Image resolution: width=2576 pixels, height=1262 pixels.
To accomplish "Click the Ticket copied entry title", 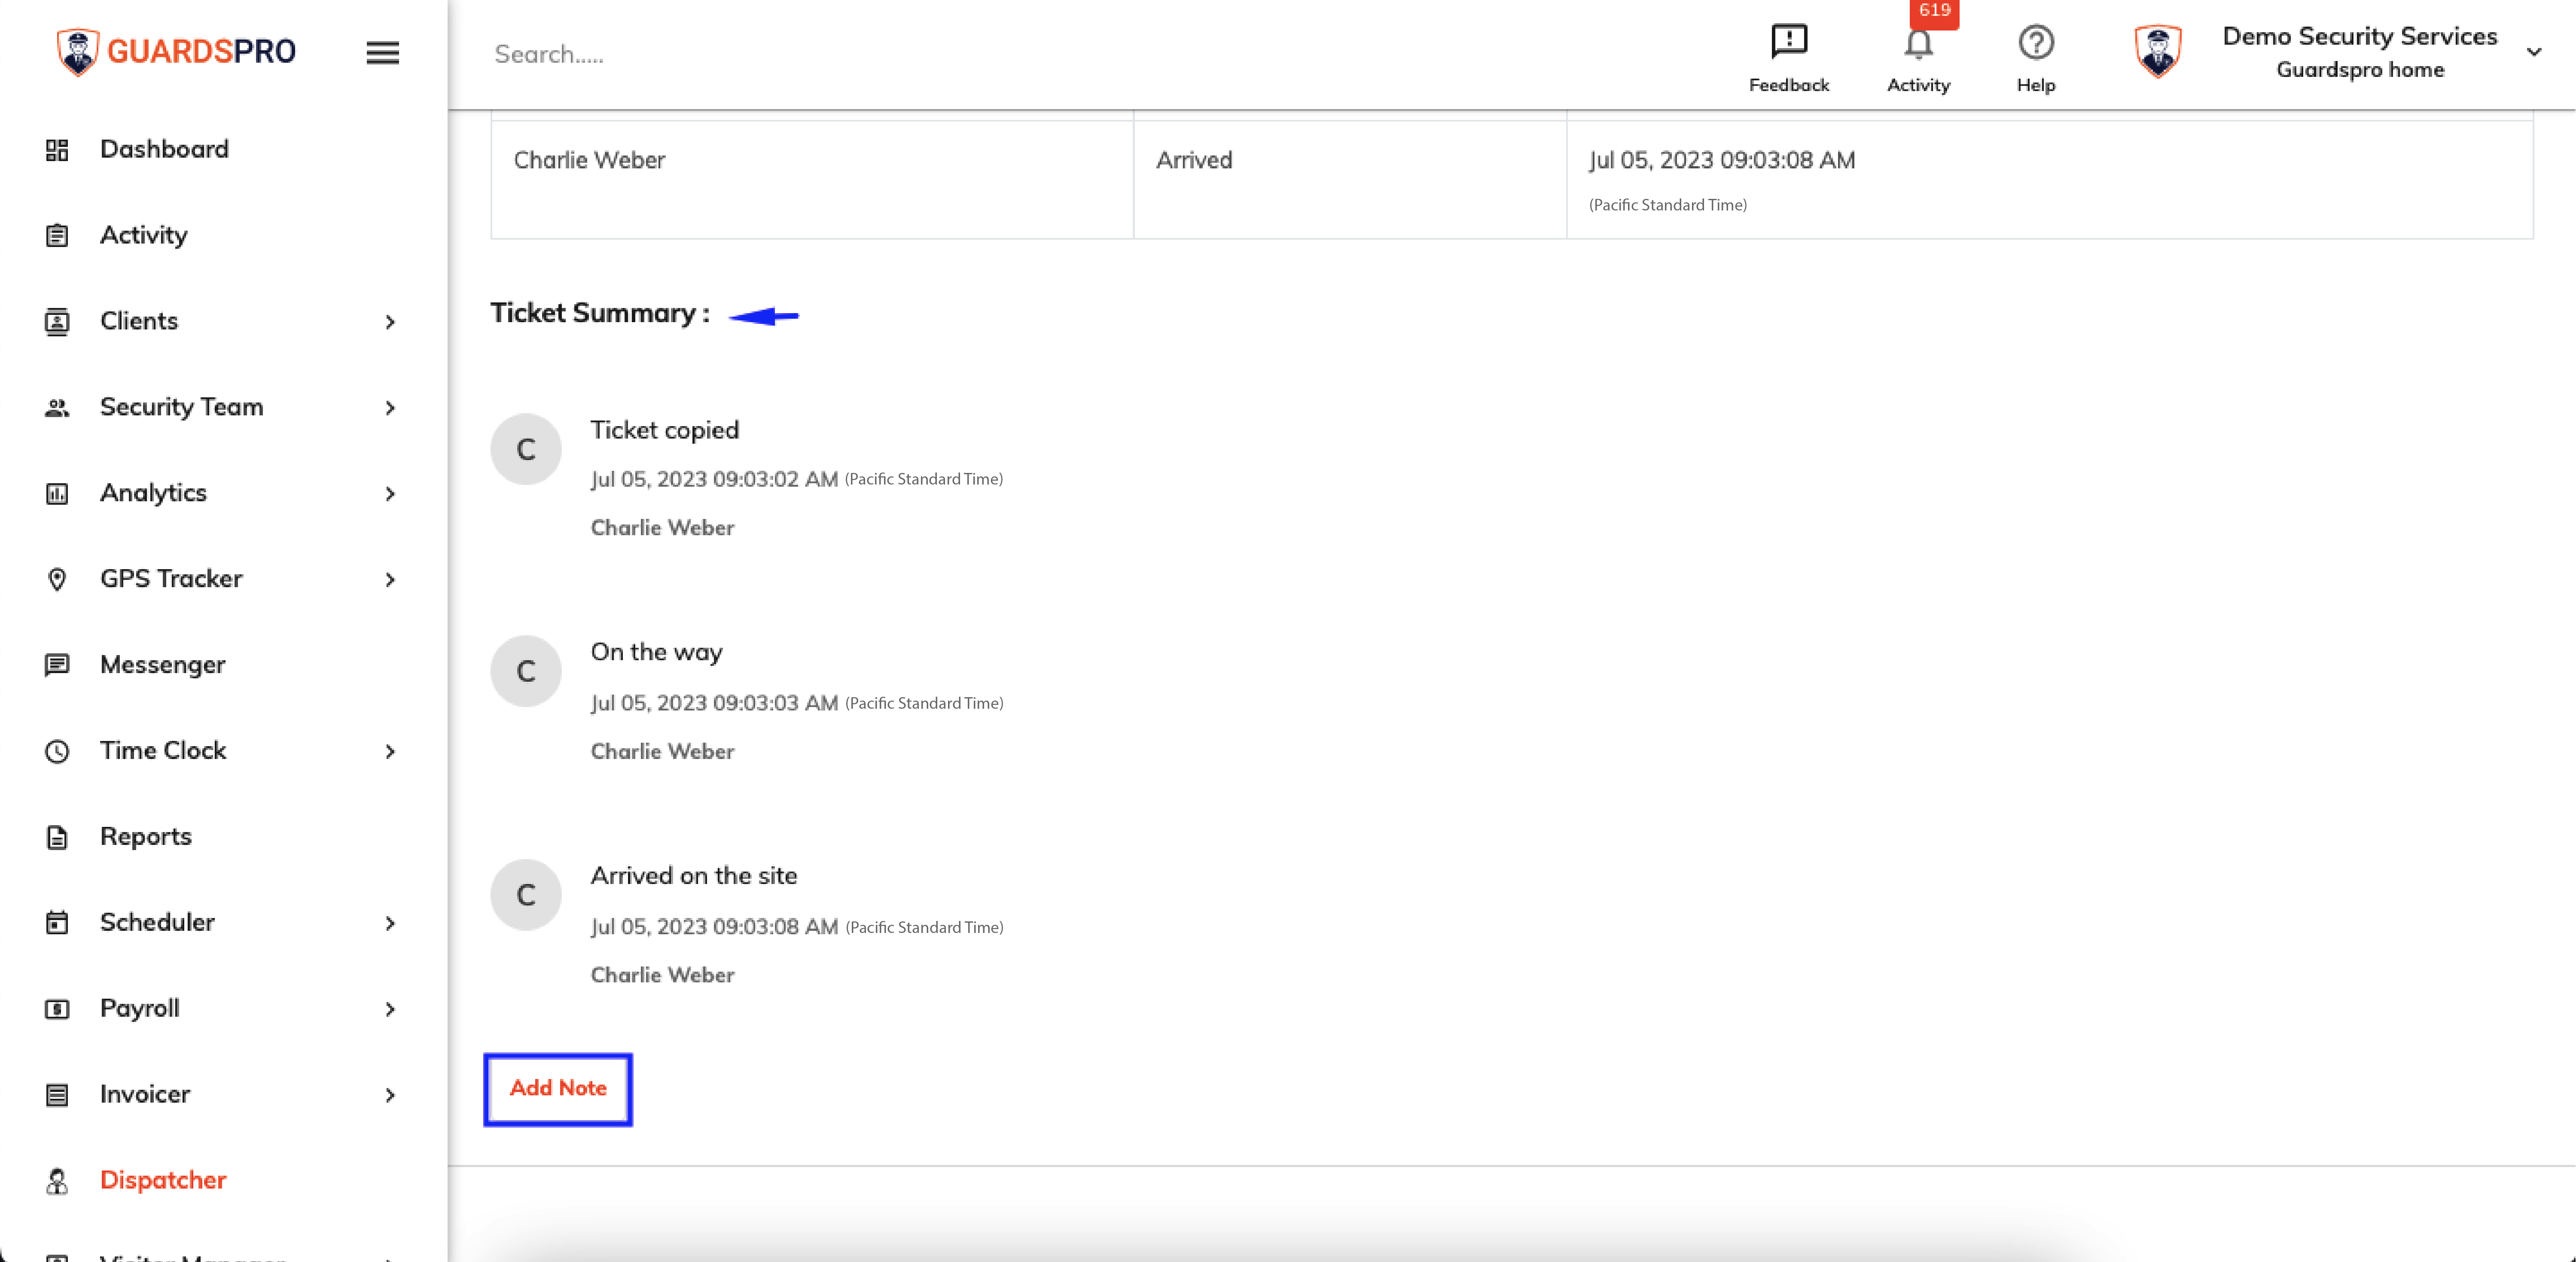I will coord(665,430).
